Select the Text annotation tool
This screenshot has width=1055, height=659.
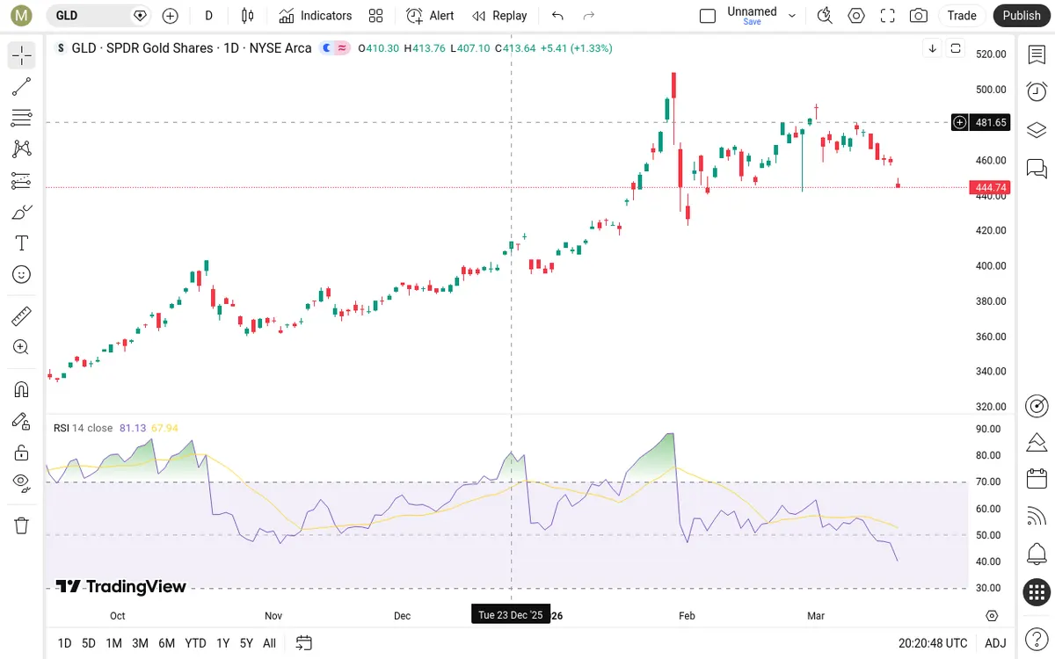(x=22, y=243)
